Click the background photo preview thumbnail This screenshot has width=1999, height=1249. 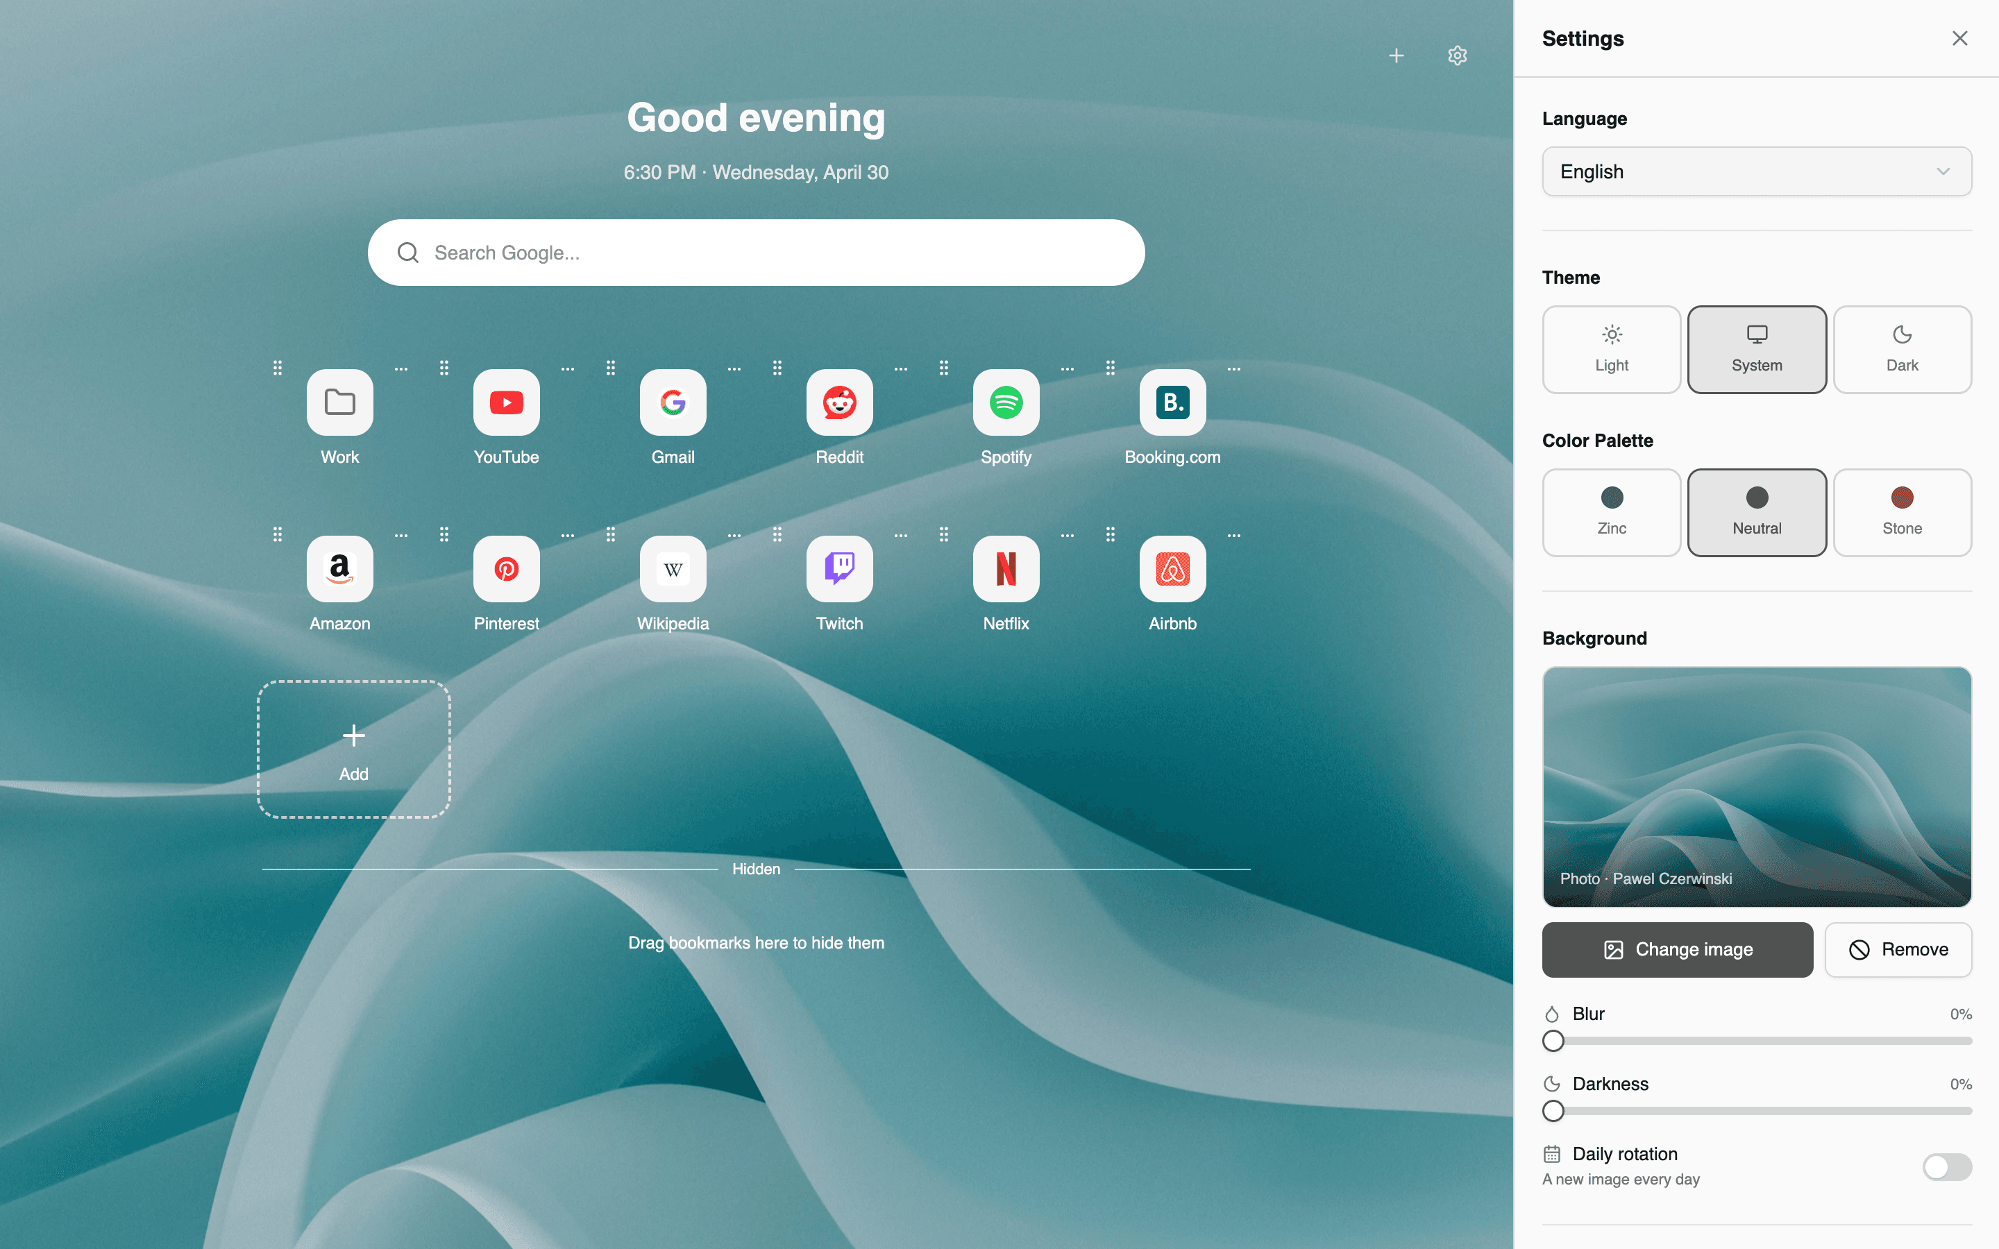(x=1757, y=786)
